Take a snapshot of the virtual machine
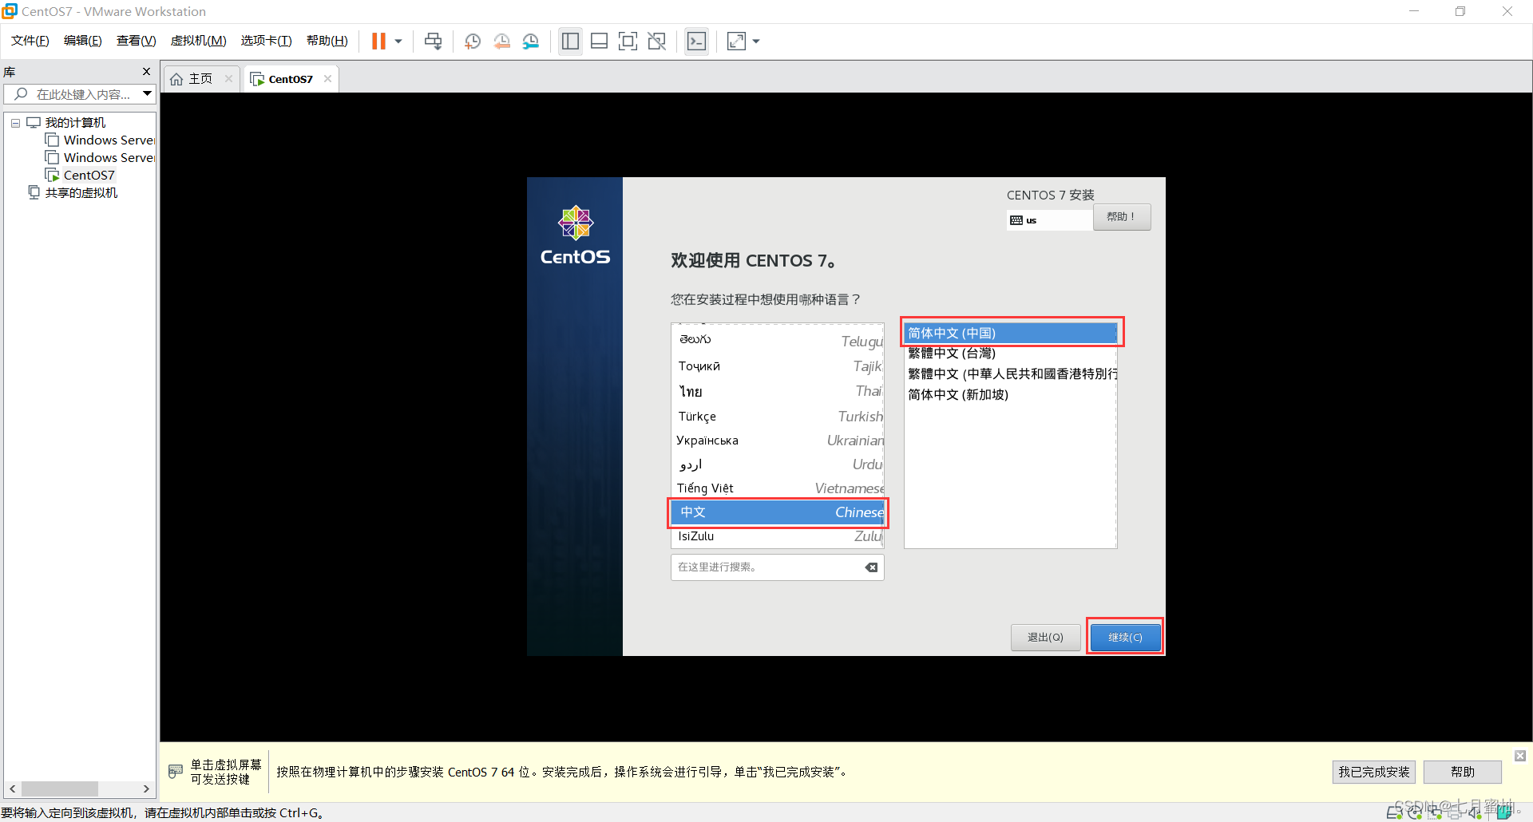 473,41
